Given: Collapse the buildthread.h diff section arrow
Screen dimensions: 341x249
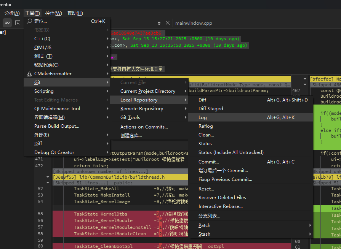Looking at the screenshot, I should (x=48, y=177).
